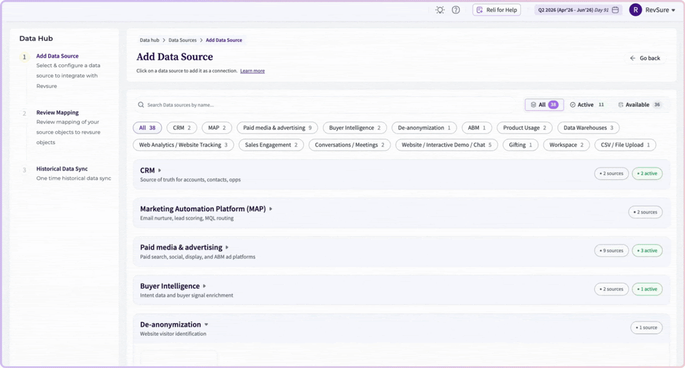
Task: Show All 38 data sources toggle
Action: (544, 105)
